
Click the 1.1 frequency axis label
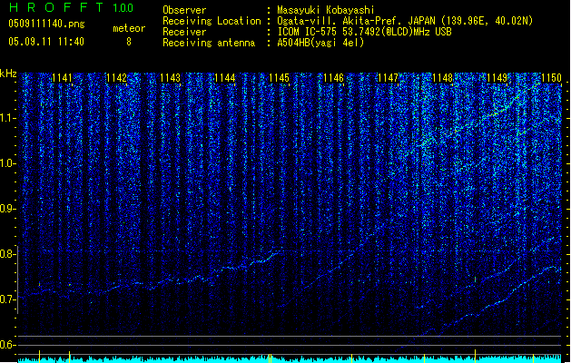click(x=7, y=119)
